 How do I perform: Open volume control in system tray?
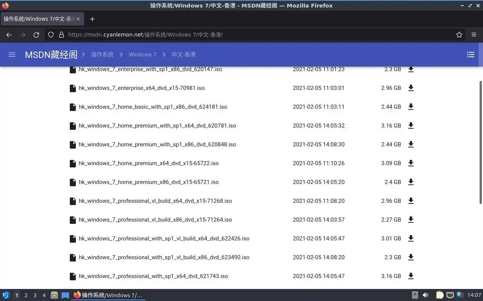pyautogui.click(x=426, y=295)
